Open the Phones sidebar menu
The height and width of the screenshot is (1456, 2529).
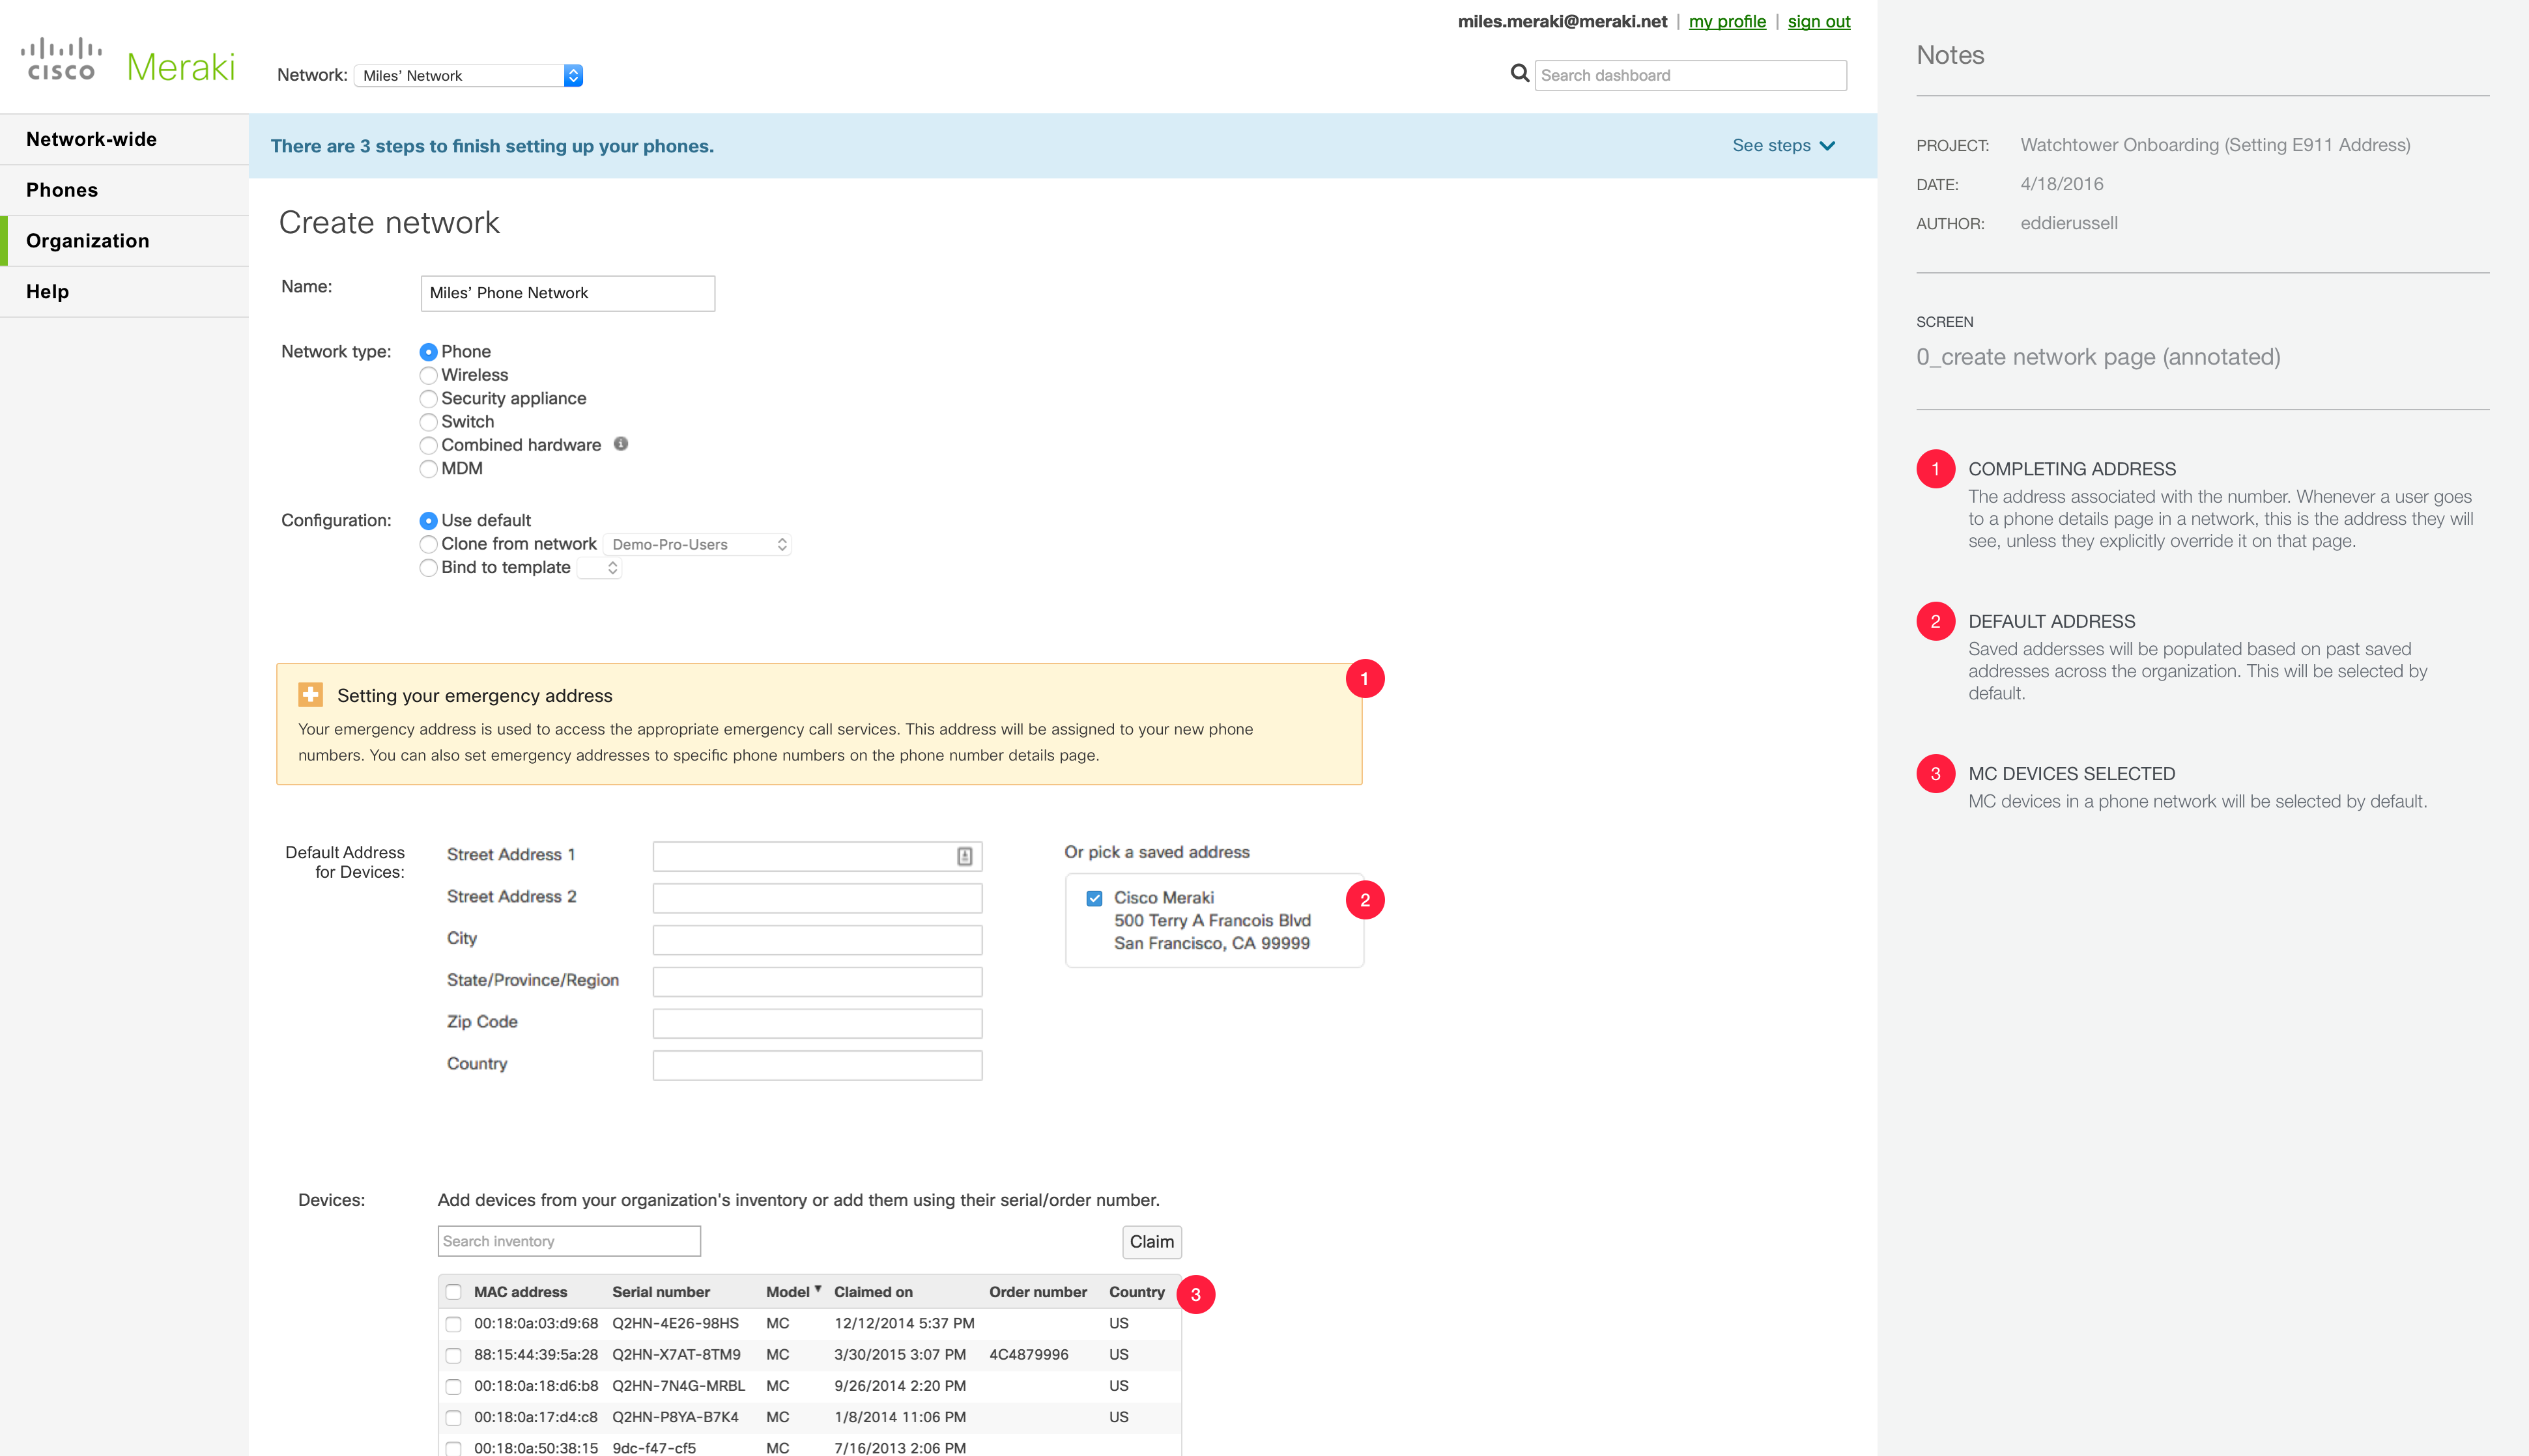(x=62, y=190)
